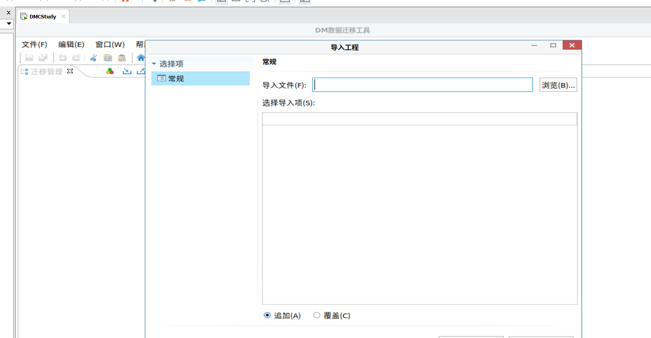
Task: Close the 迁移管理 view tab
Action: point(70,71)
